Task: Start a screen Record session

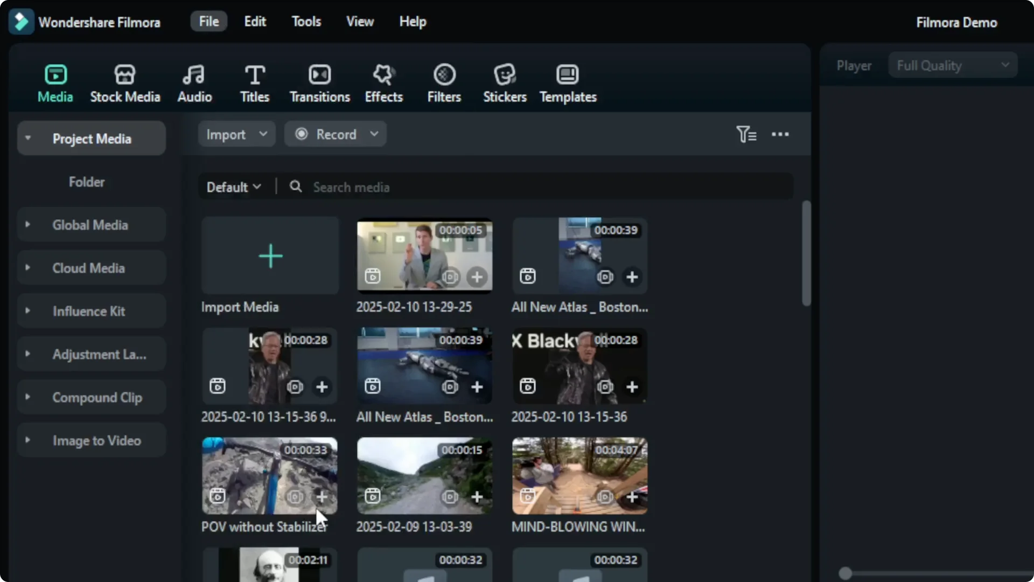Action: 335,134
